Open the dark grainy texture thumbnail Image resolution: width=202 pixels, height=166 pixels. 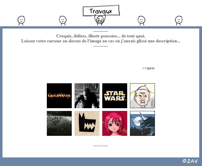[59, 123]
